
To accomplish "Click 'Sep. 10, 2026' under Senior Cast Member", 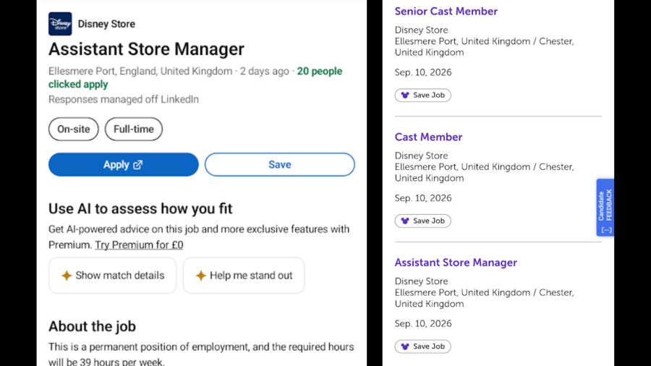I will point(423,72).
